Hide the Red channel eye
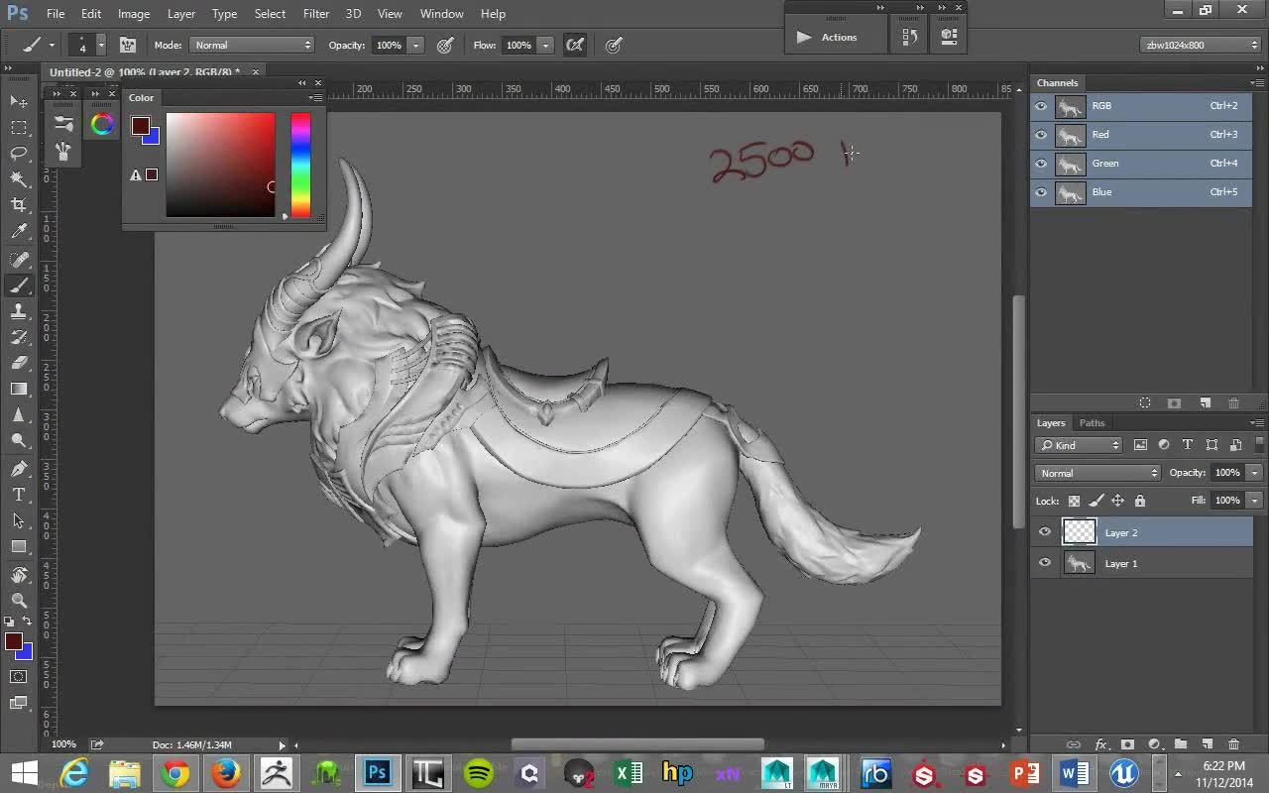This screenshot has width=1269, height=793. (x=1041, y=135)
